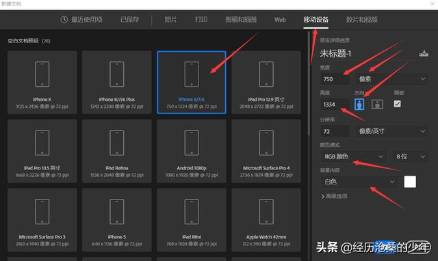Image resolution: width=438 pixels, height=261 pixels.
Task: Open the 最近使用项 recent tab
Action: pyautogui.click(x=81, y=20)
